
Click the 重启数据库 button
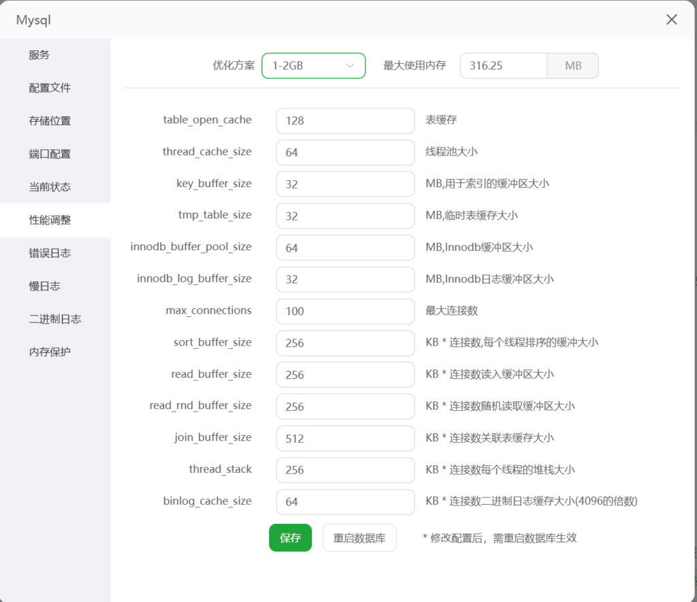(x=359, y=537)
